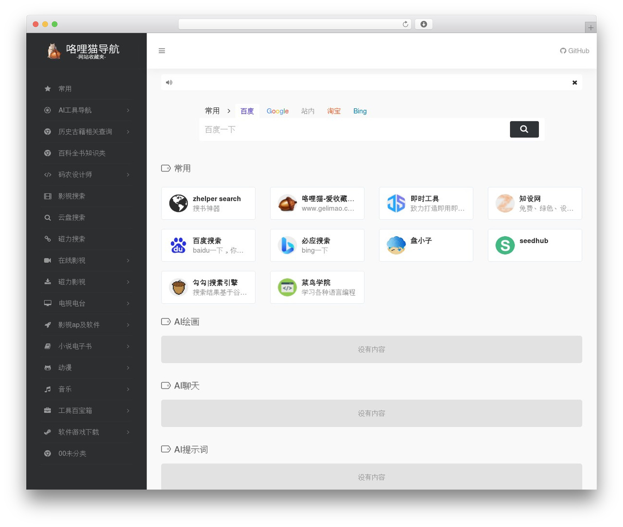The height and width of the screenshot is (527, 623).
Task: Click the browser address bar
Action: pos(294,24)
